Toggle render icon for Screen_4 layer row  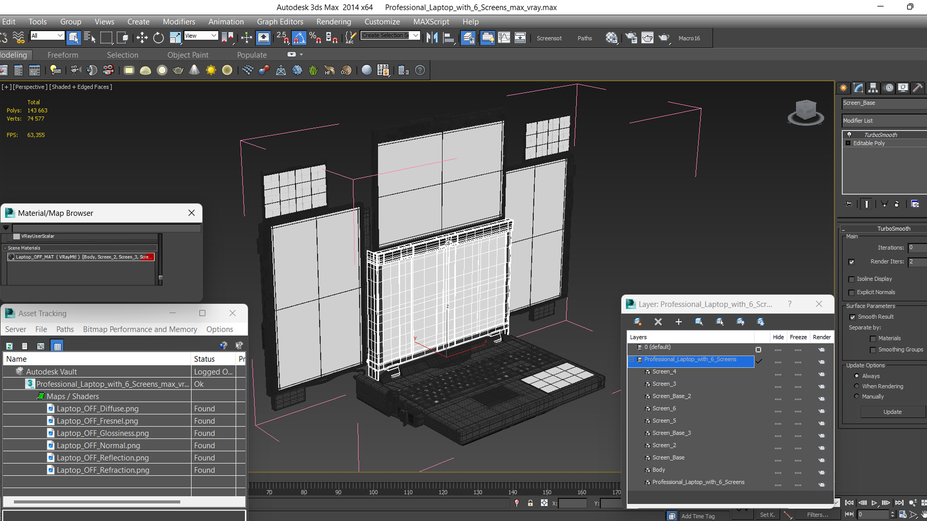pyautogui.click(x=822, y=374)
